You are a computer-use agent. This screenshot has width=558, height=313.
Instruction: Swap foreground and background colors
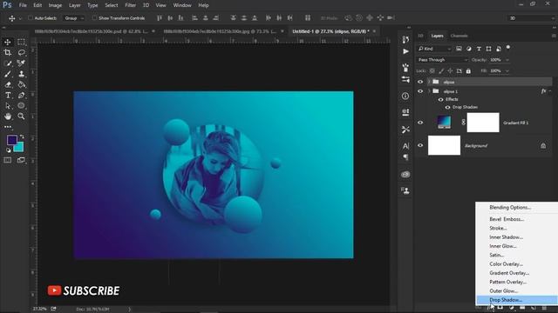pyautogui.click(x=22, y=137)
